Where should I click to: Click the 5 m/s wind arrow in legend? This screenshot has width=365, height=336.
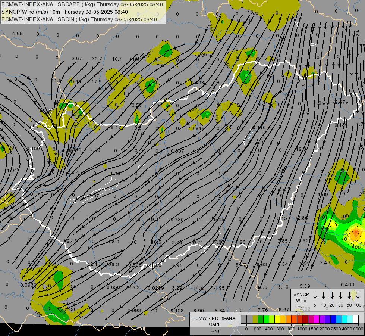pos(315,295)
